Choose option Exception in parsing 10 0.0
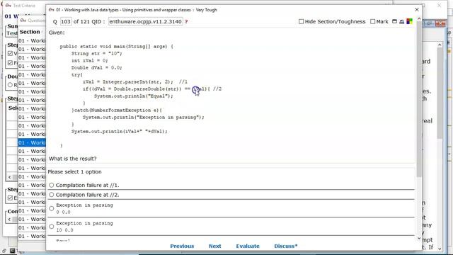Screen dimensions: 453x255 tap(52, 227)
